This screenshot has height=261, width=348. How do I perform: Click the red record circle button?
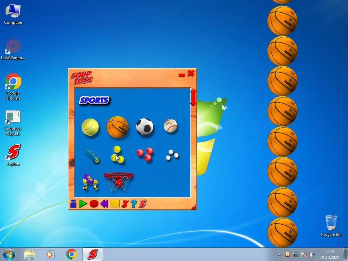(x=94, y=204)
